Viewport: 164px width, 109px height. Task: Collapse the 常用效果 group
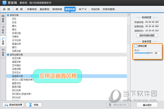(x=8, y=15)
